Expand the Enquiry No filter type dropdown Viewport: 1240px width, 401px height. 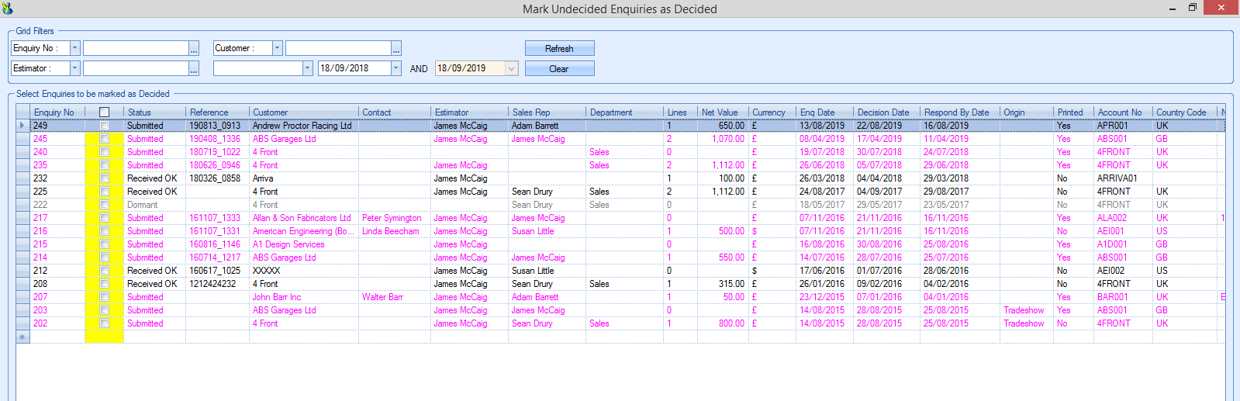point(75,48)
